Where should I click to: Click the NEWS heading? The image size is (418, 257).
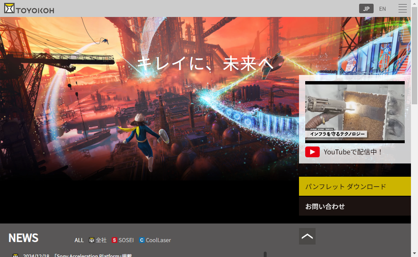pos(24,238)
